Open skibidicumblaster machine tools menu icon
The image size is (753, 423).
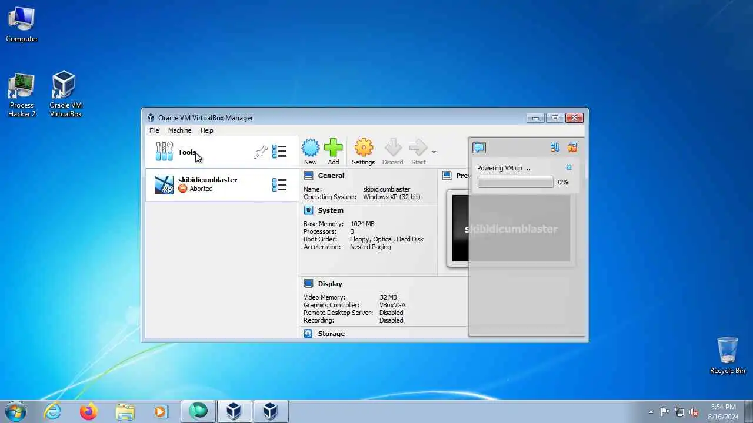pos(279,185)
